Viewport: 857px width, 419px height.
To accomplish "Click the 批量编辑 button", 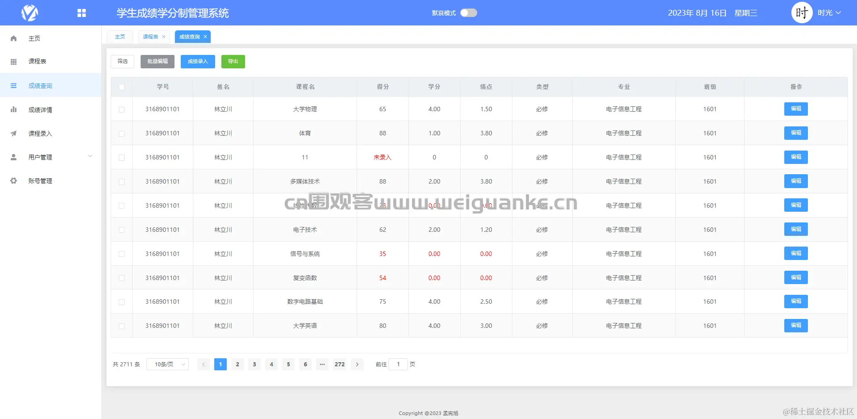I will pos(158,62).
